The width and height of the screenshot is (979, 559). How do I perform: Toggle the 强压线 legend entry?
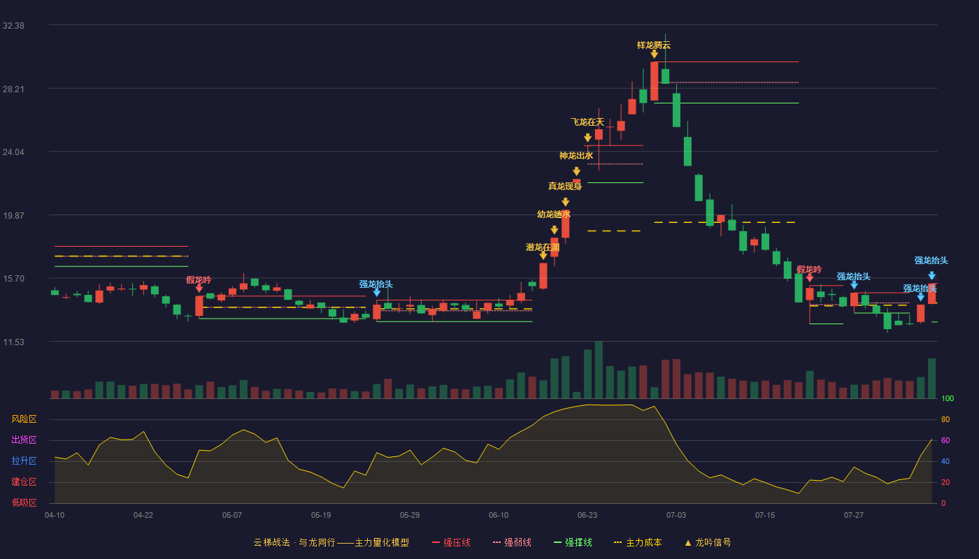pos(451,542)
